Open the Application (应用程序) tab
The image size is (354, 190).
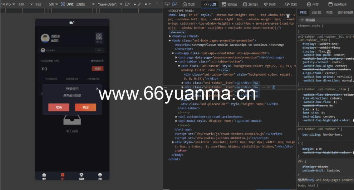coord(337,4)
